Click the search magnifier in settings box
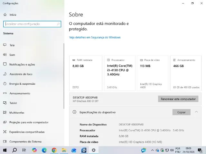 (x=58, y=24)
